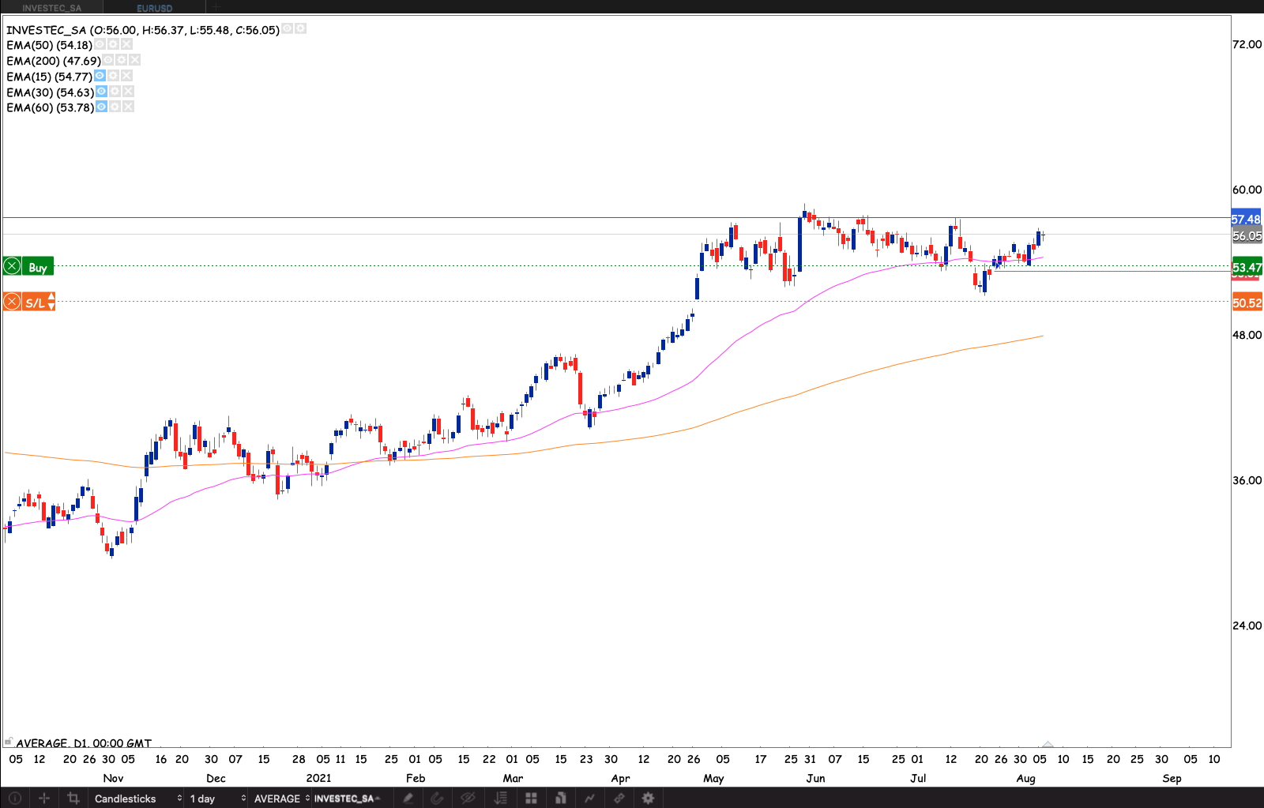The width and height of the screenshot is (1264, 808).
Task: Click the crop tool icon
Action: (73, 798)
